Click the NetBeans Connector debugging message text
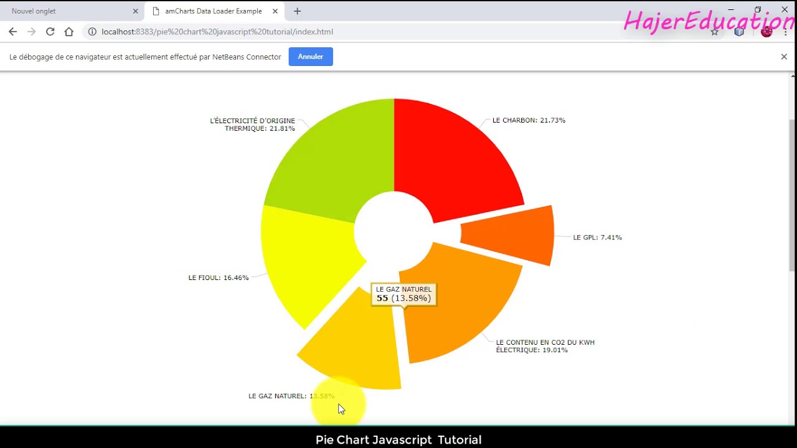The image size is (797, 448). pyautogui.click(x=145, y=57)
